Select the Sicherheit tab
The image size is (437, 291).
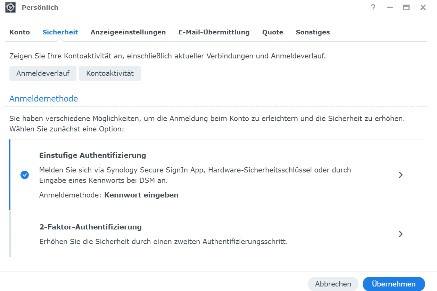point(60,32)
